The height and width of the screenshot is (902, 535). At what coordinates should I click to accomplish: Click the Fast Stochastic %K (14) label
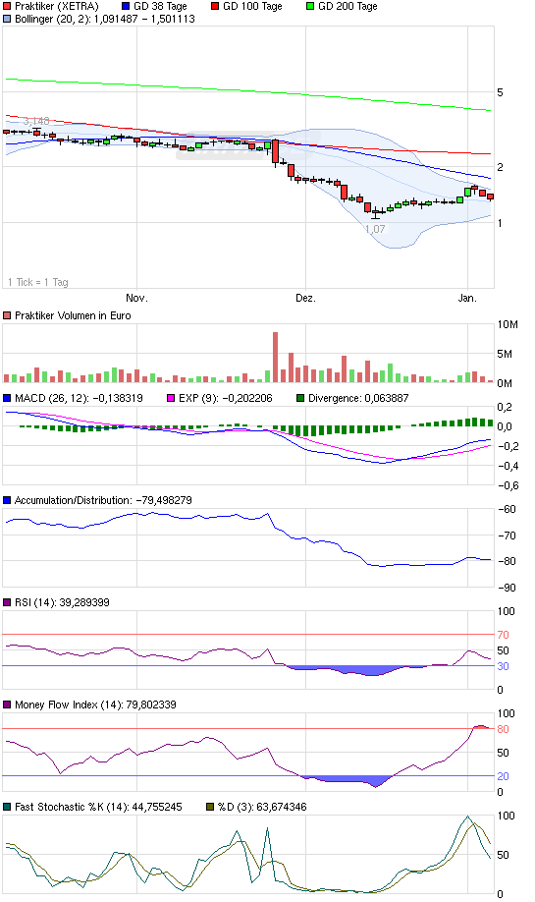point(98,807)
